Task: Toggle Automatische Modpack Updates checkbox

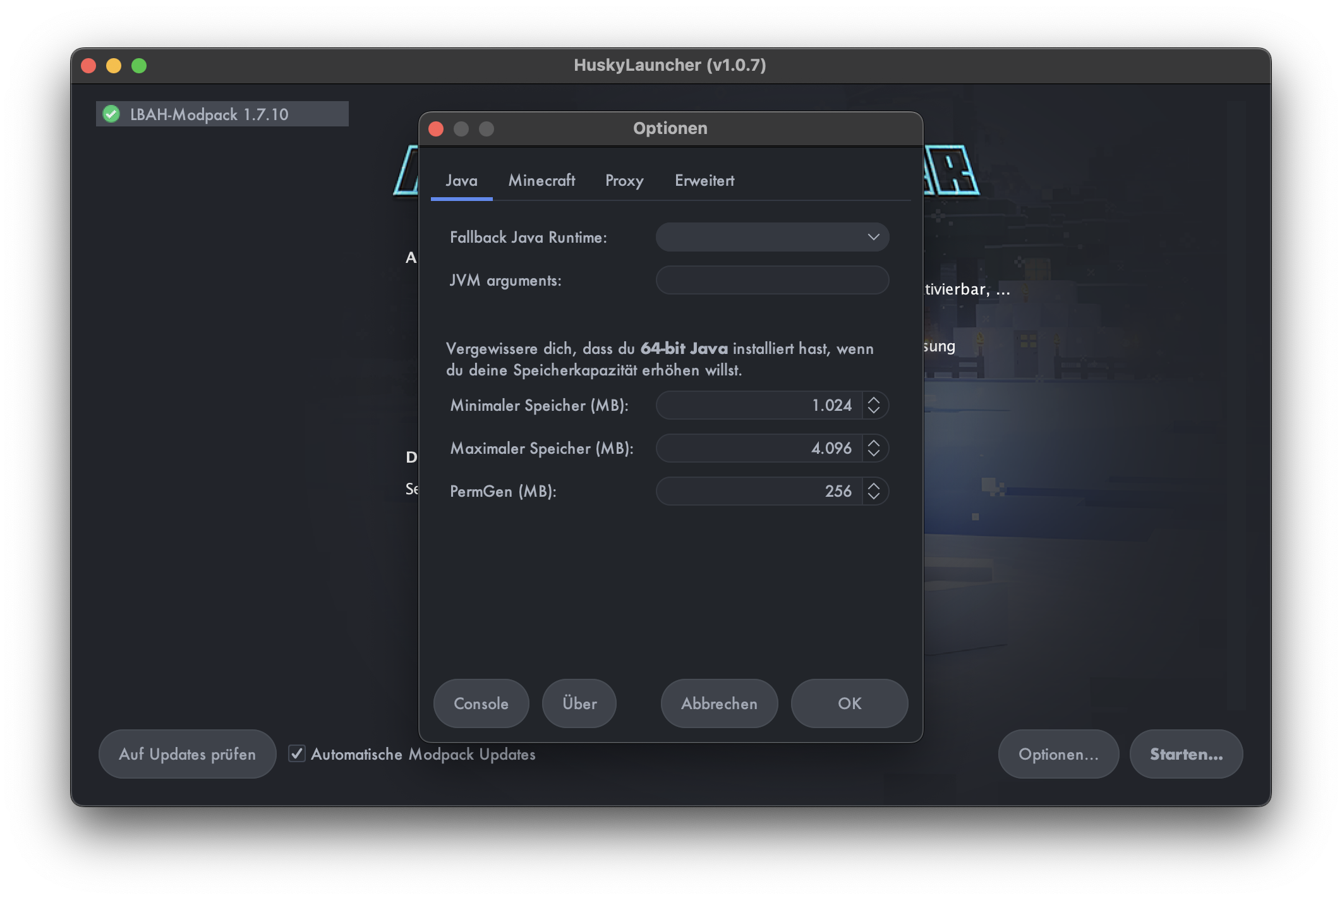Action: pos(296,753)
